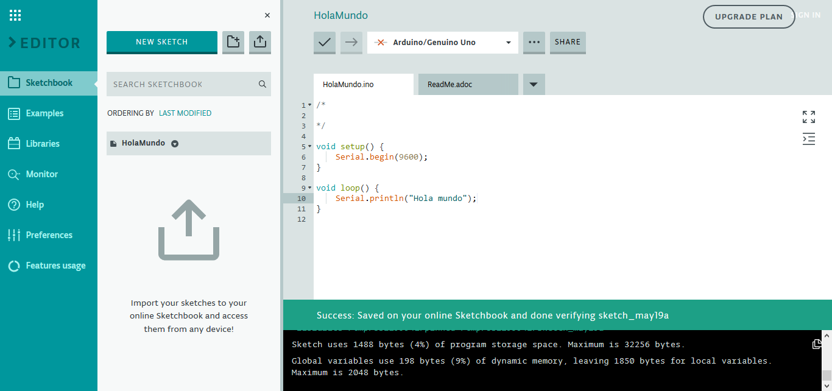Create a sketch with the NEW SKETCH button
The height and width of the screenshot is (391, 832).
[x=161, y=41]
